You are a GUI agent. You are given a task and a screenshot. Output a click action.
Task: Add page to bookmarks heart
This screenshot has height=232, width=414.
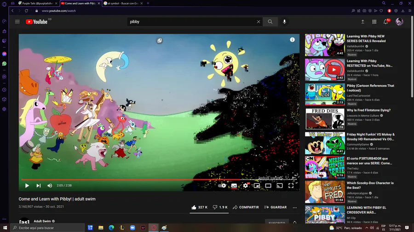(x=381, y=11)
